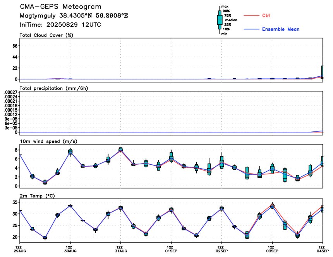The image size is (333, 257).
Task: Click the blue 'Ensemble Mean' legend label
Action: tap(281, 29)
